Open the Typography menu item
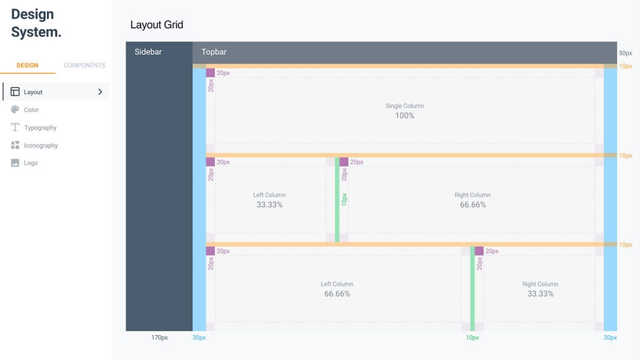The height and width of the screenshot is (360, 640). (40, 128)
